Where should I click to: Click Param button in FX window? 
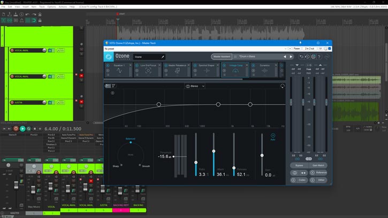point(296,49)
